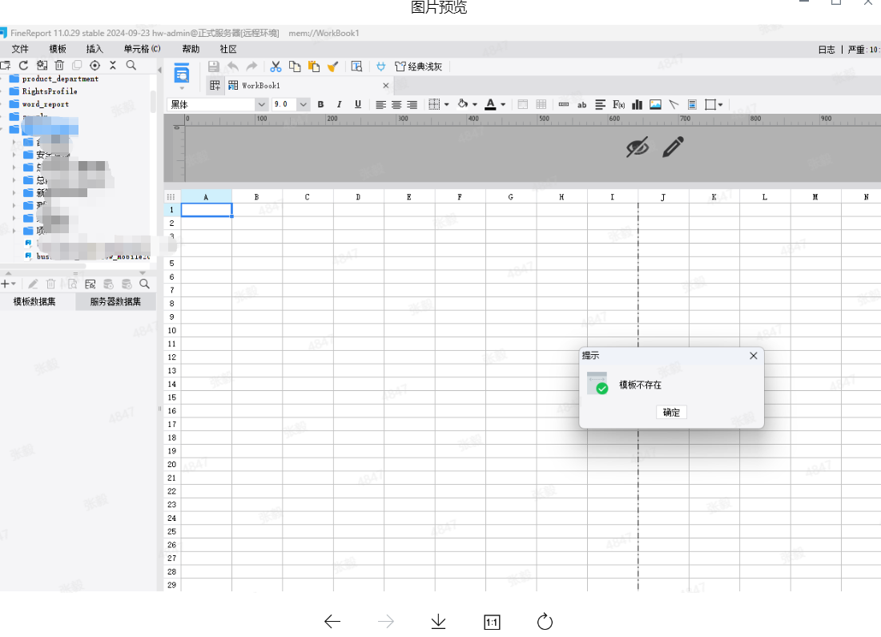Toggle italic formatting

[339, 105]
